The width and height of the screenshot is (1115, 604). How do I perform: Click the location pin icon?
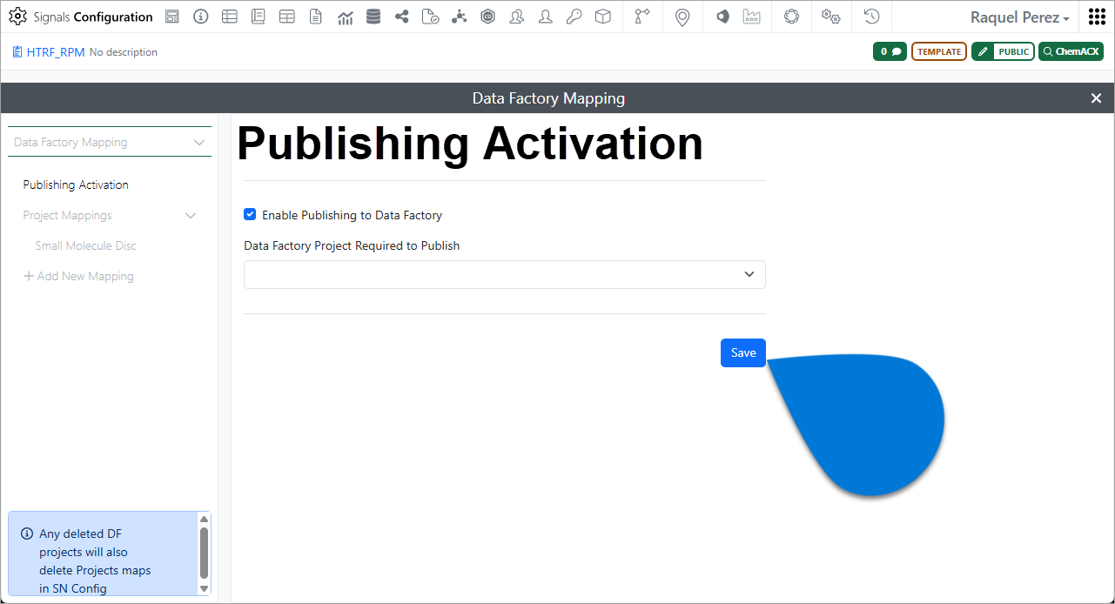point(682,17)
